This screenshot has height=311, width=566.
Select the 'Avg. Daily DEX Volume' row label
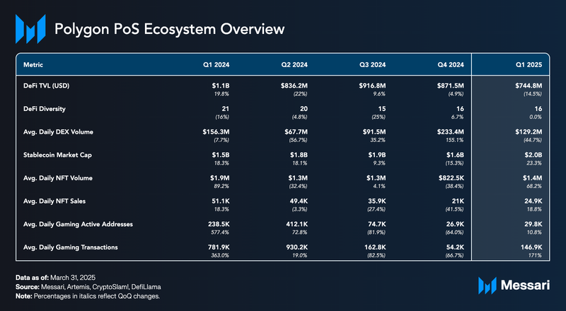coord(59,132)
